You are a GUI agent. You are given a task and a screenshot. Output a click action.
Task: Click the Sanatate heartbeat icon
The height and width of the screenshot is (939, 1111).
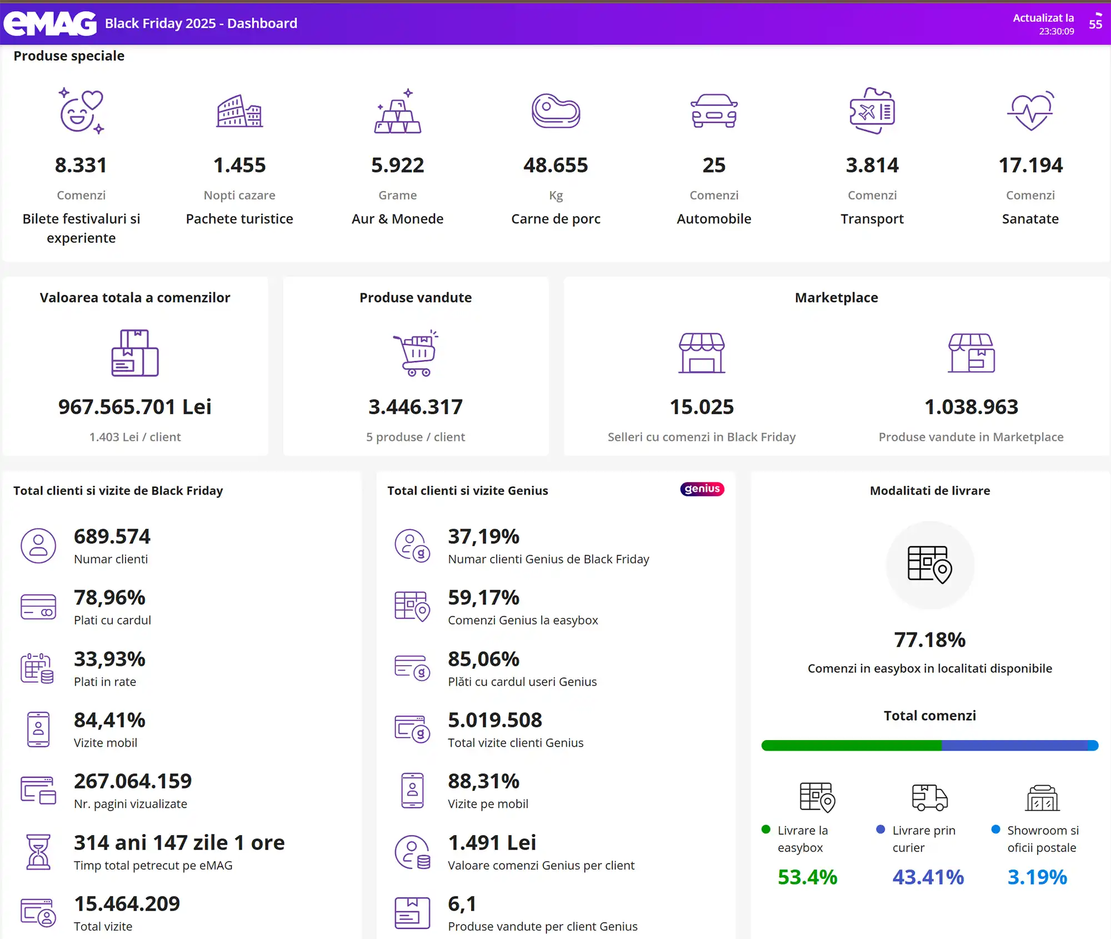pyautogui.click(x=1030, y=111)
